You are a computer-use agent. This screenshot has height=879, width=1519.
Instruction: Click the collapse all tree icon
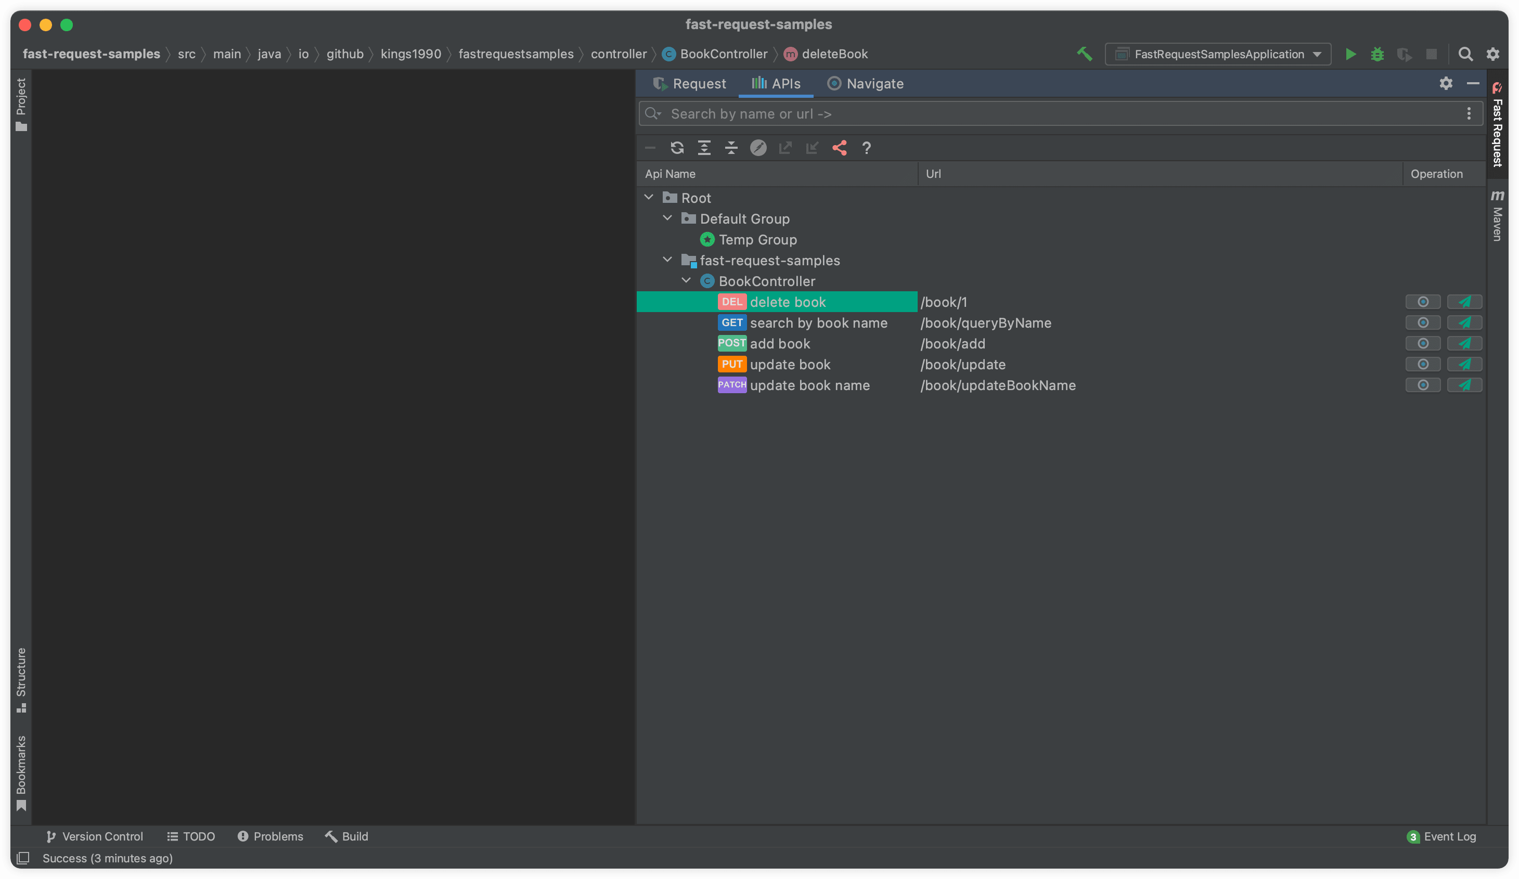click(x=731, y=148)
